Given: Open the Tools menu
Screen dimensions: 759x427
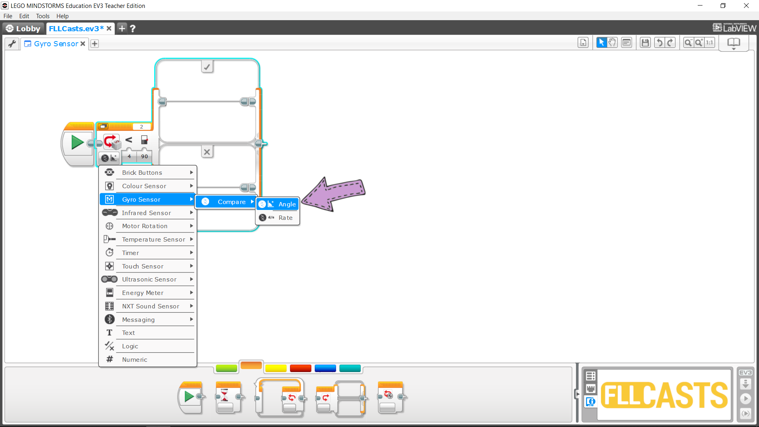Looking at the screenshot, I should 42,16.
